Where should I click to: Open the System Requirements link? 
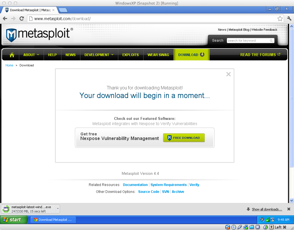169,185
